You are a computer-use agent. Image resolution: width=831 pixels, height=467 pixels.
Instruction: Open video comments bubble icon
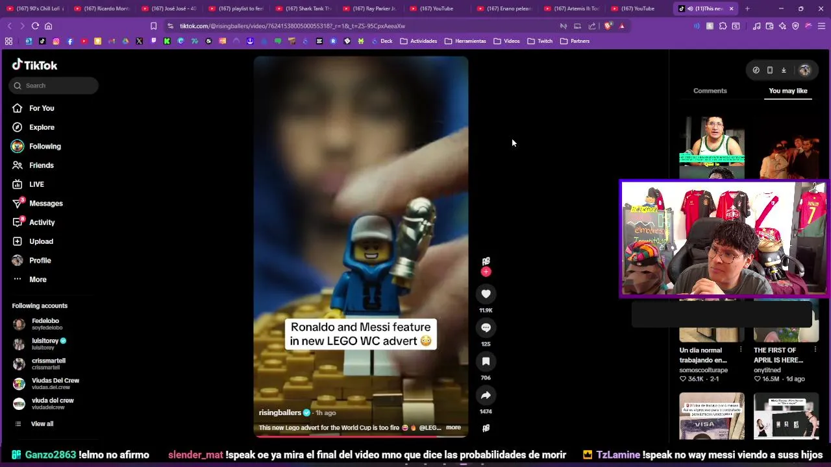[x=486, y=328]
